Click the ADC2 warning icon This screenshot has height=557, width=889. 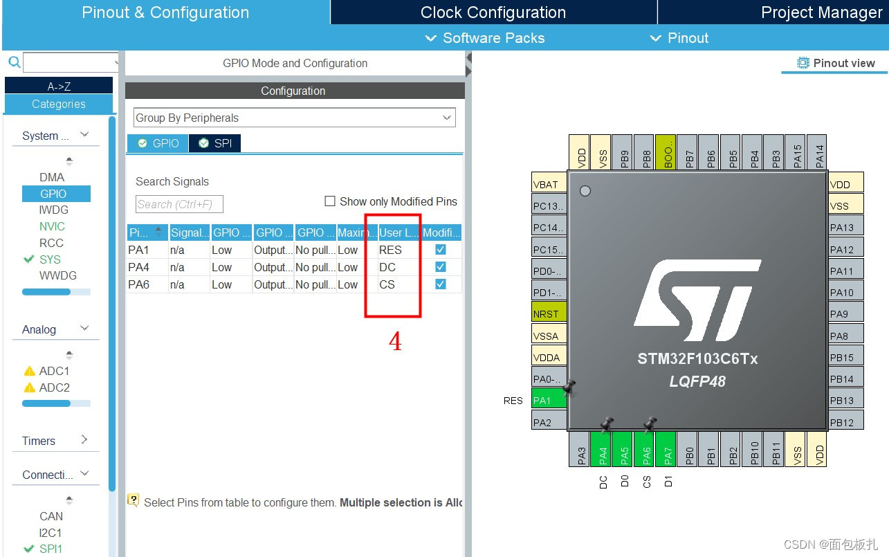[29, 387]
